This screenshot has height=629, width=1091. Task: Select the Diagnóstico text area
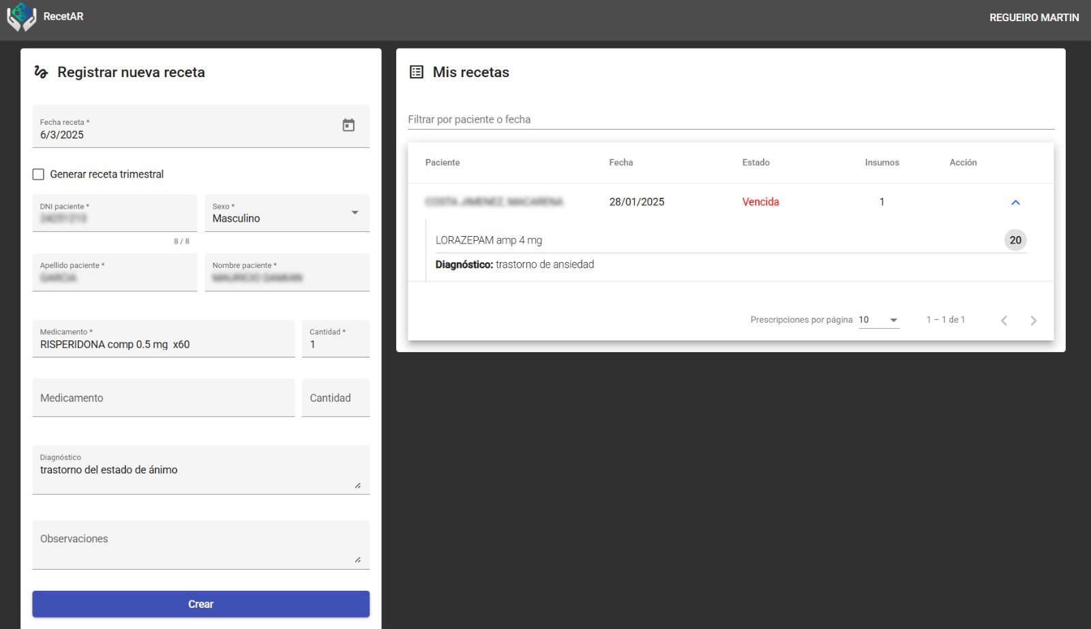pyautogui.click(x=200, y=471)
